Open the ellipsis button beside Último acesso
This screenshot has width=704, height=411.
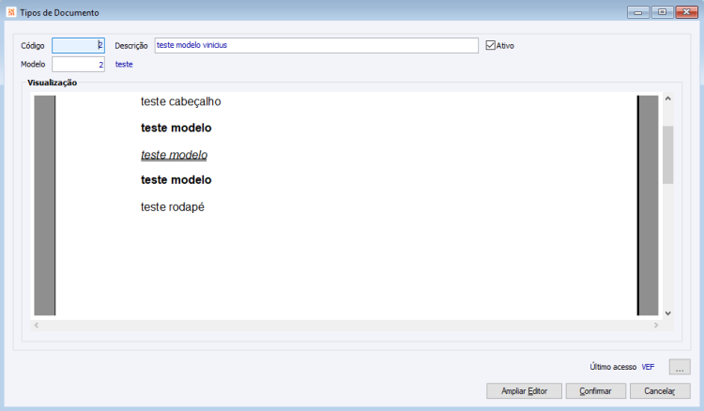pos(680,367)
